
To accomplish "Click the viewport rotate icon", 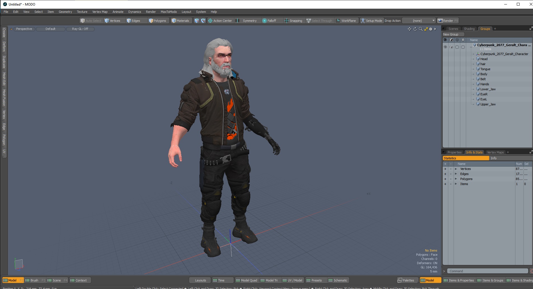I will [x=415, y=29].
